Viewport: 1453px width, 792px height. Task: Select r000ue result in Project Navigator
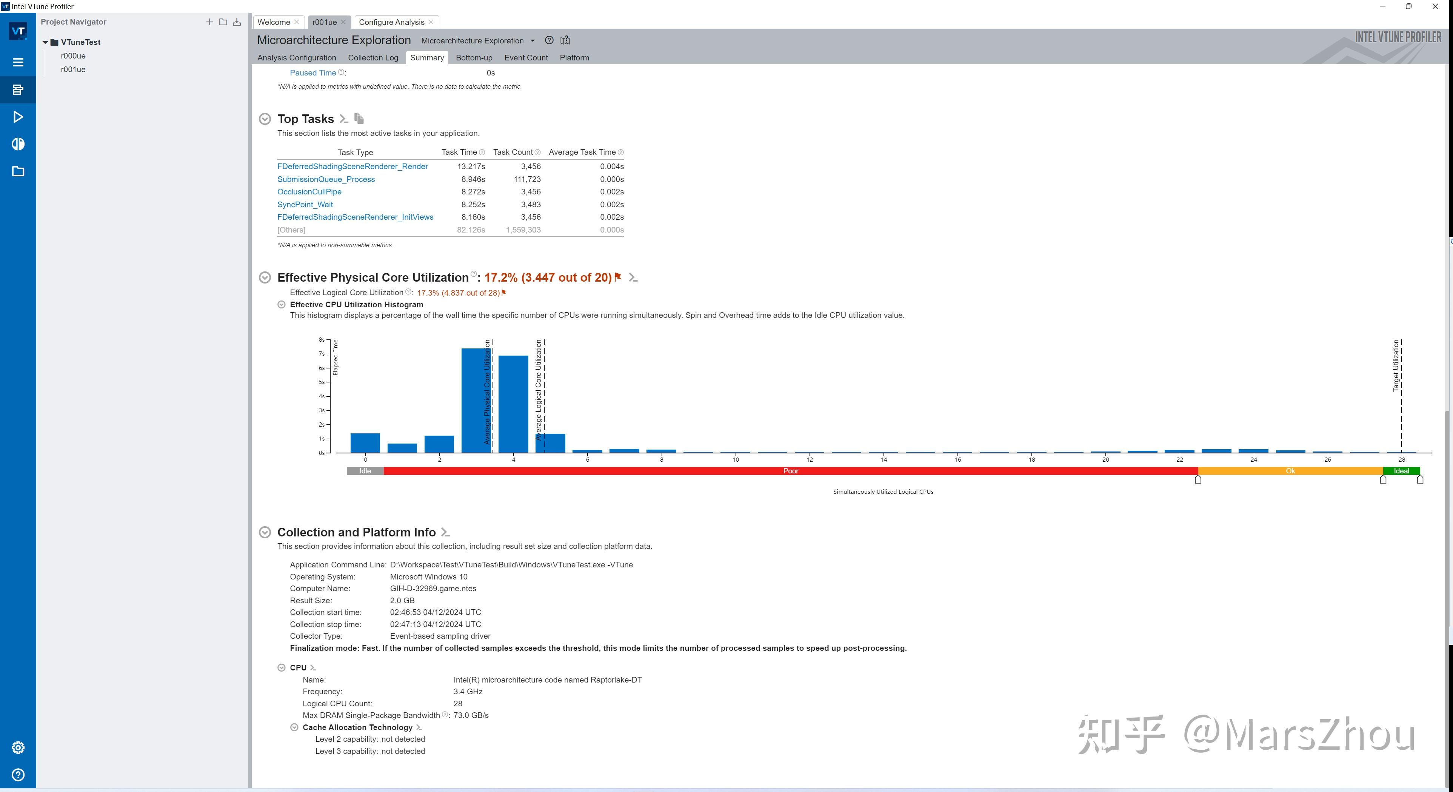click(73, 56)
